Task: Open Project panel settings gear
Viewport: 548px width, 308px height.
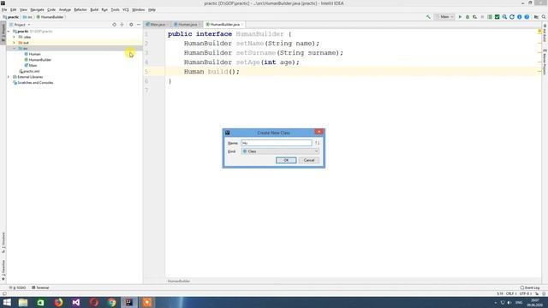Action: 131,25
